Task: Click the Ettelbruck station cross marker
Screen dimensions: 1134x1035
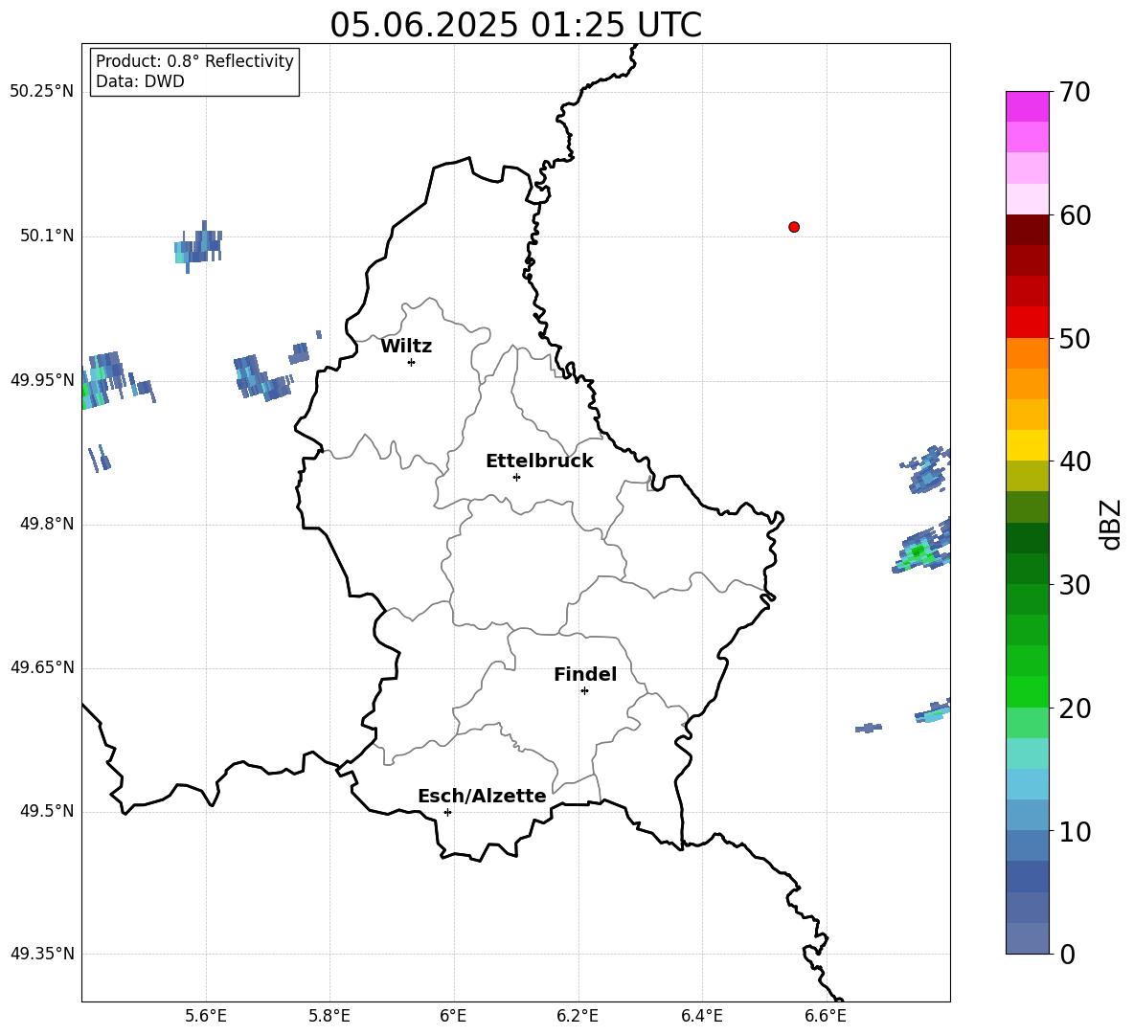Action: click(x=516, y=477)
